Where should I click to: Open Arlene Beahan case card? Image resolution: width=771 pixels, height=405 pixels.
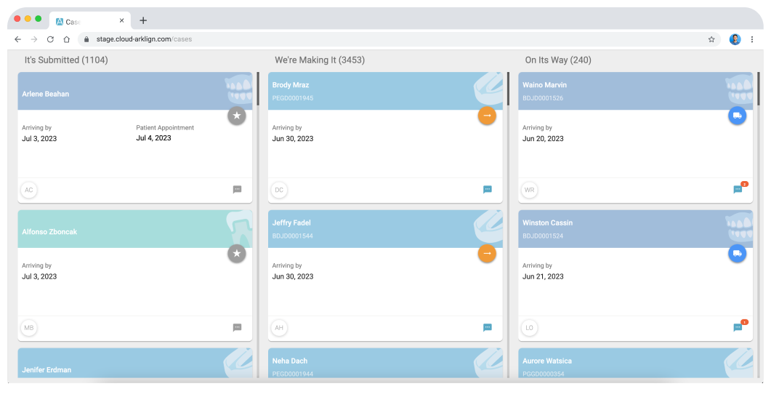point(135,137)
